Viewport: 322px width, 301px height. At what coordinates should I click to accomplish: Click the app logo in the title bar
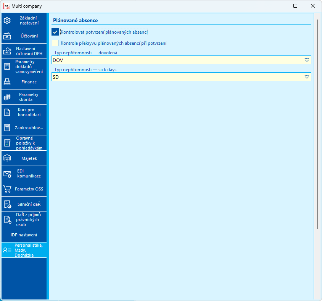click(x=6, y=6)
